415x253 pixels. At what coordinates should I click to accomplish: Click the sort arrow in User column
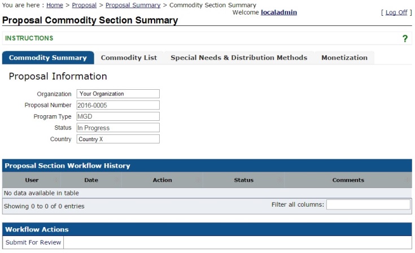click(x=56, y=180)
